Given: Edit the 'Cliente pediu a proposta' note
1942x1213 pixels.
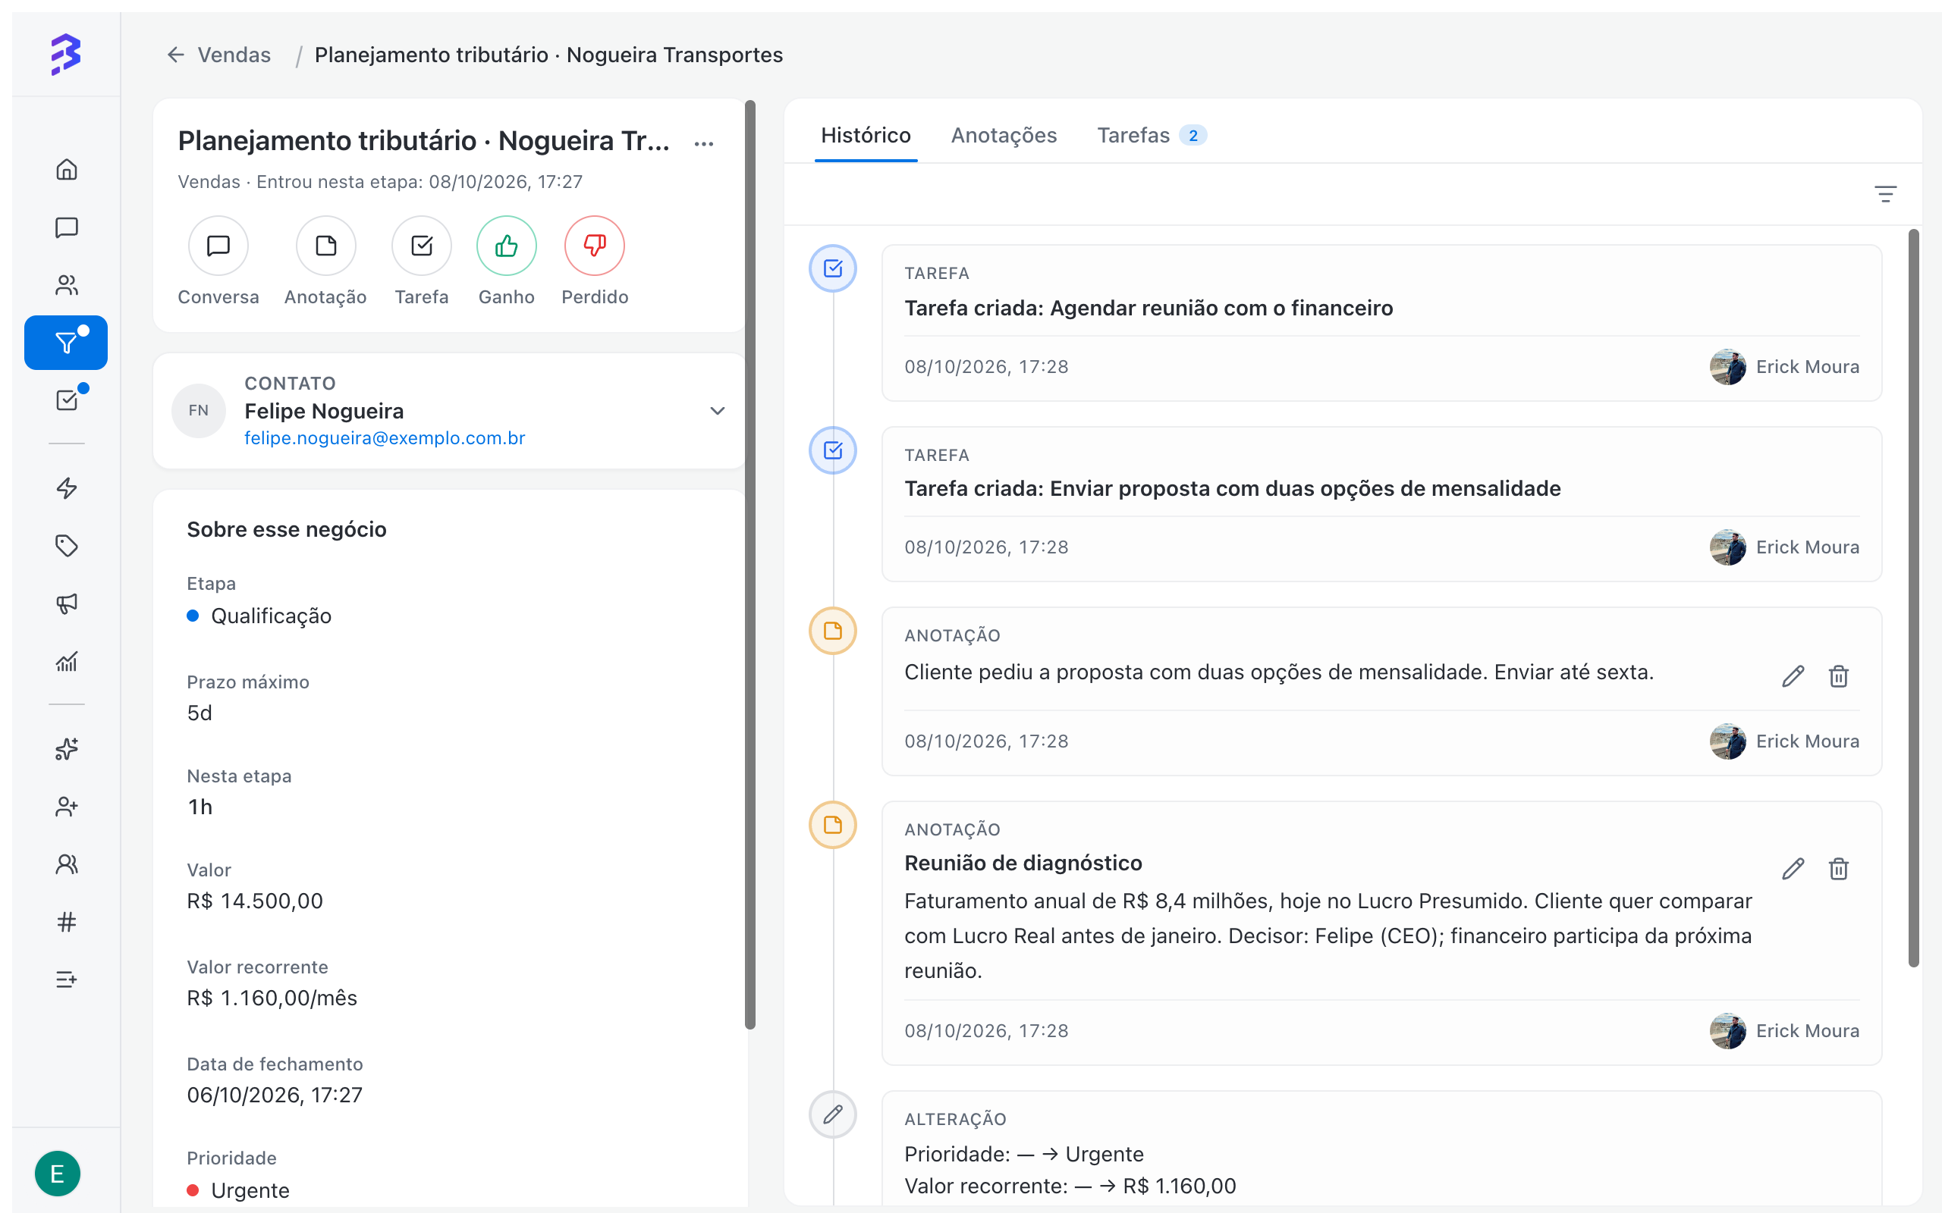Looking at the screenshot, I should click(1793, 676).
